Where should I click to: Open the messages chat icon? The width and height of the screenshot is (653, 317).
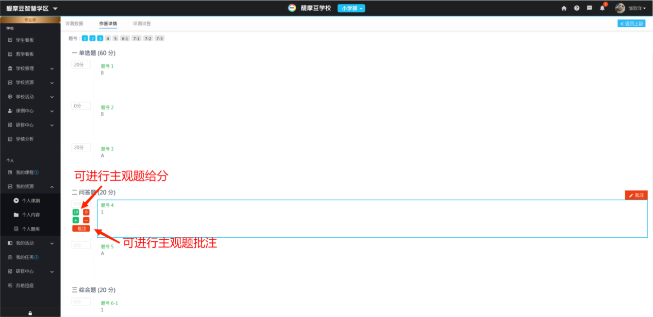pos(590,8)
